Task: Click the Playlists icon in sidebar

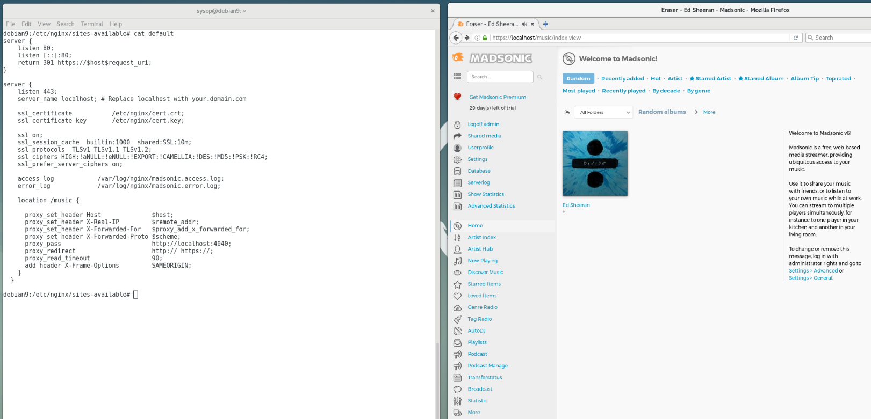Action: click(457, 342)
